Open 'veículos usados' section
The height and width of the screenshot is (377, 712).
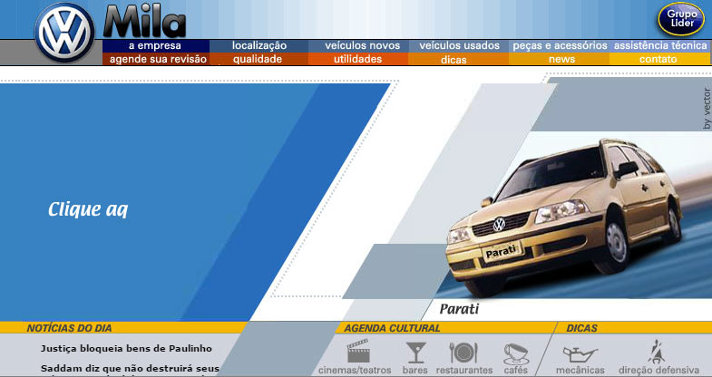[x=459, y=46]
